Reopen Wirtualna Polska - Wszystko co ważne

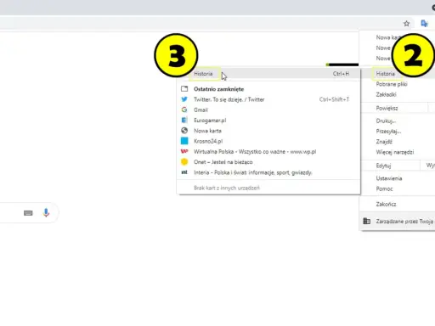(268, 152)
